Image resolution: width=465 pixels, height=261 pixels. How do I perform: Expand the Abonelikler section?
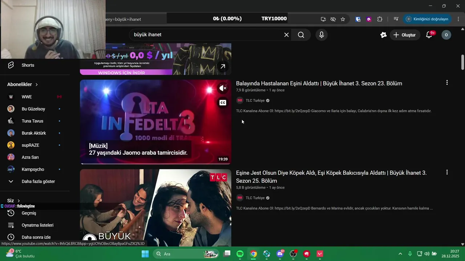click(23, 84)
